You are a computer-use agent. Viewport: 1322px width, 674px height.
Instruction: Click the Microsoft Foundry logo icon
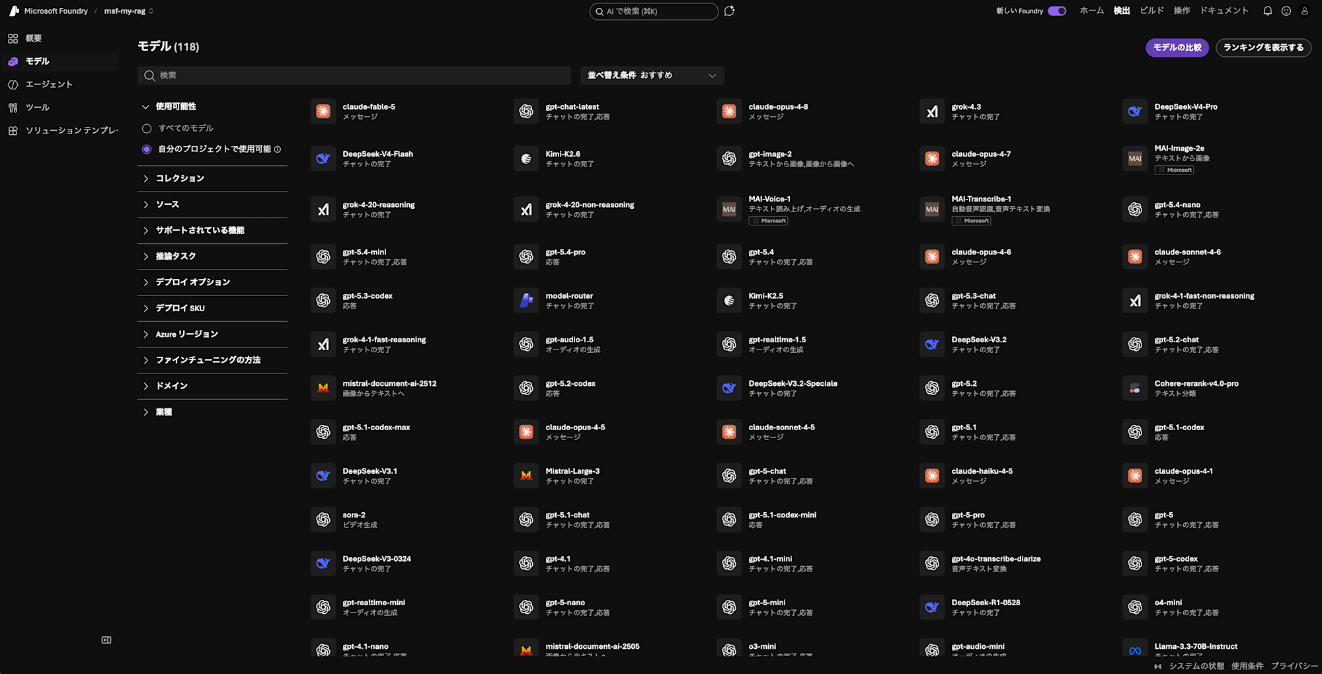[x=14, y=11]
